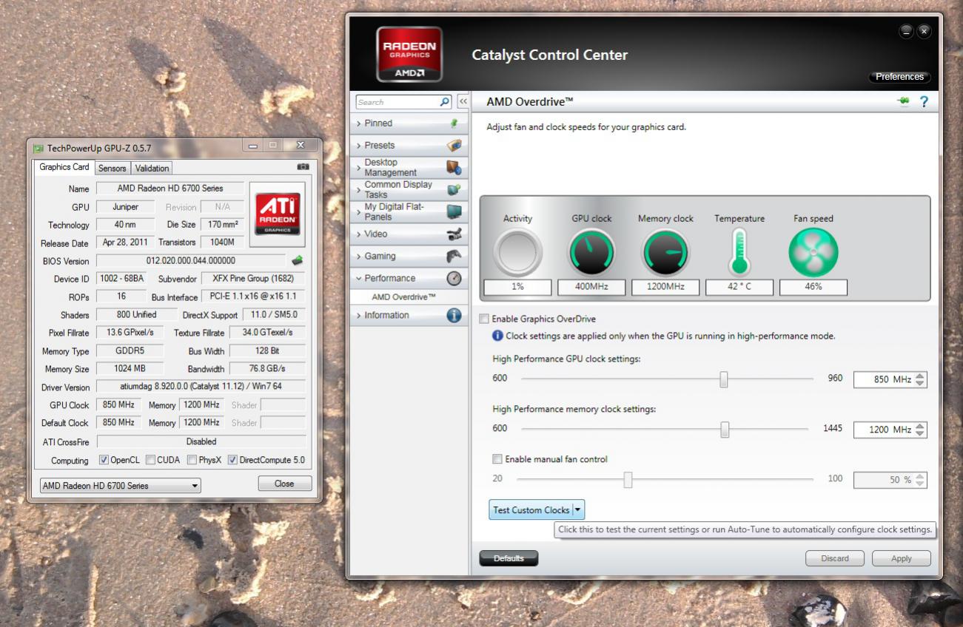Click the My Digital Flat-Panels monitor icon
Viewport: 963px width, 627px height.
point(454,211)
